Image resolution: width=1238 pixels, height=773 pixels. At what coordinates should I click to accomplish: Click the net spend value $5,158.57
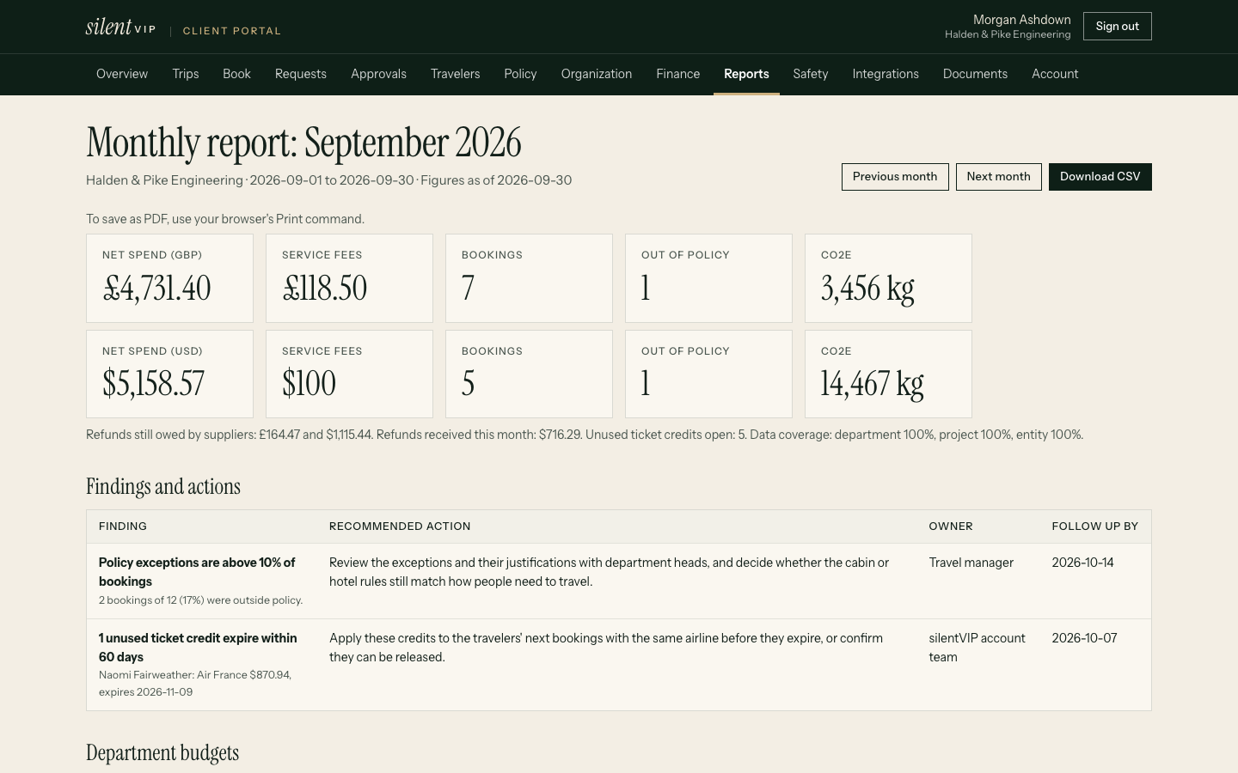coord(154,384)
